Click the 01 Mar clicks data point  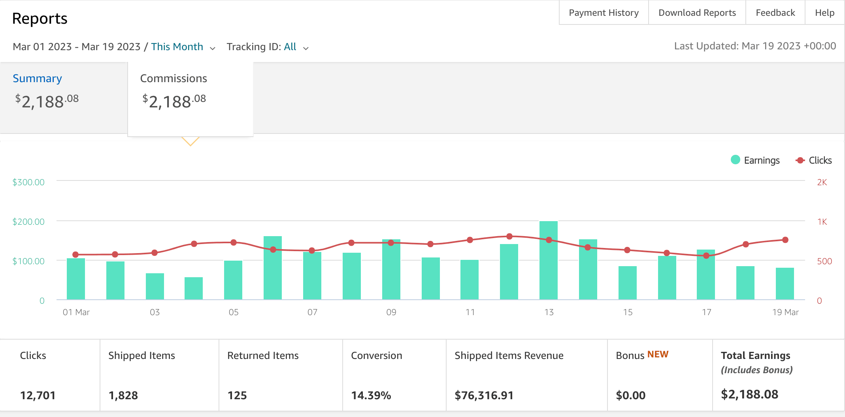[x=75, y=255]
